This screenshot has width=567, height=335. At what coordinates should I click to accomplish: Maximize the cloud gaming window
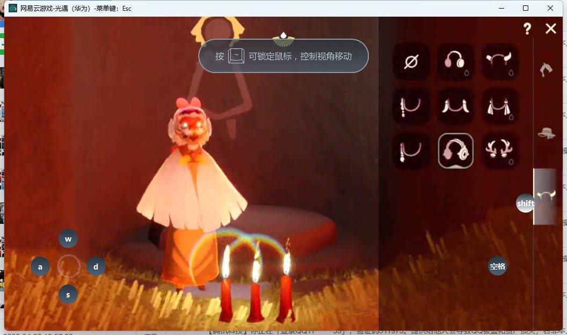point(526,8)
